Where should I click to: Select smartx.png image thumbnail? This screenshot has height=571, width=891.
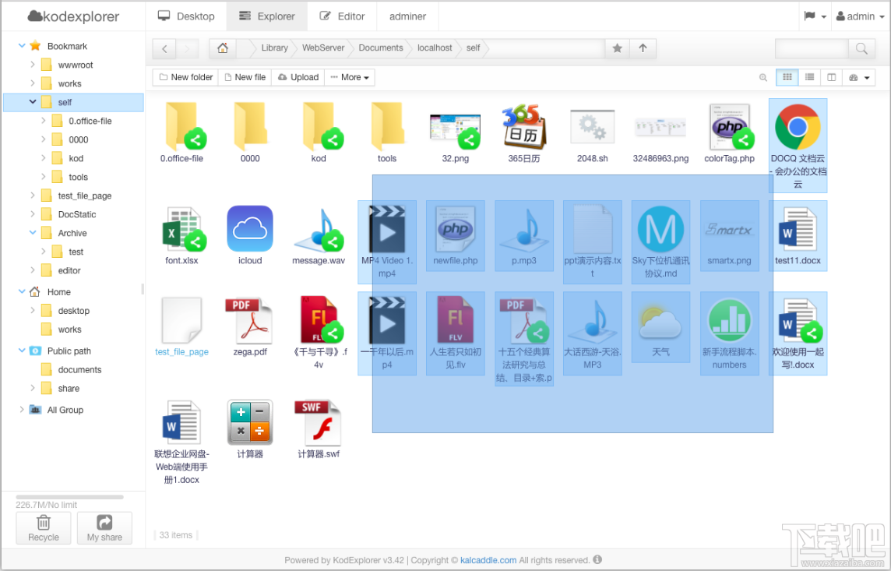(x=729, y=230)
